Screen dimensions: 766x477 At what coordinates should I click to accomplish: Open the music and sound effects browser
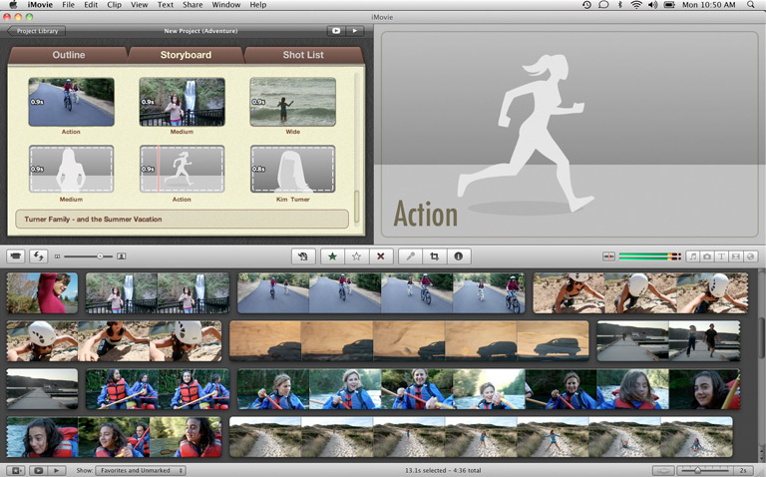tap(692, 256)
